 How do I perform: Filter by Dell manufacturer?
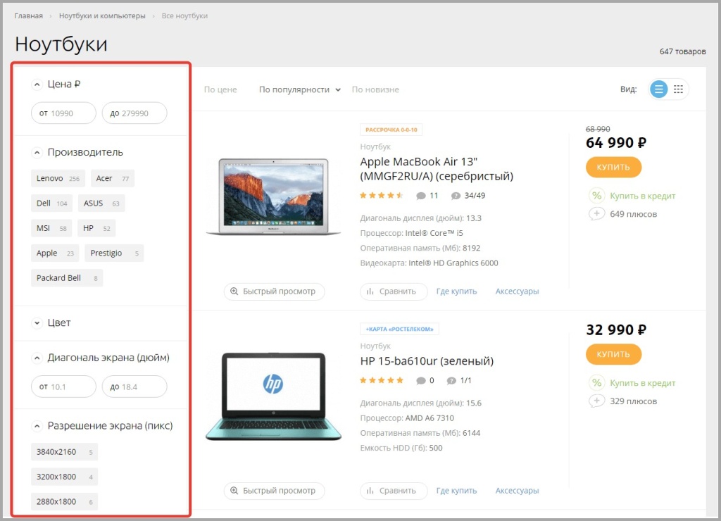(51, 203)
